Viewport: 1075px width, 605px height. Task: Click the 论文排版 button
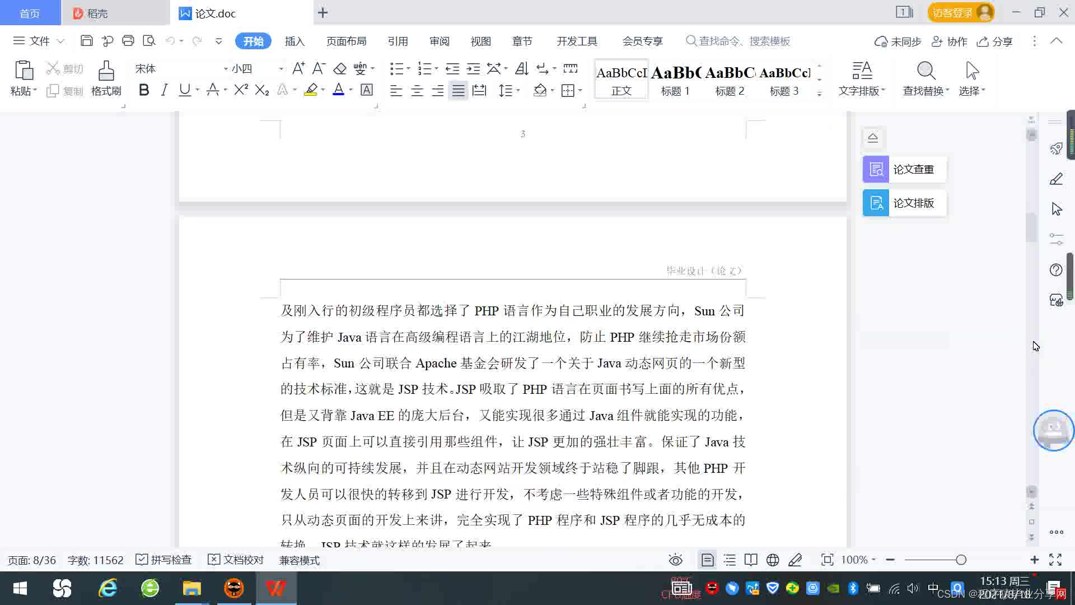pos(904,203)
